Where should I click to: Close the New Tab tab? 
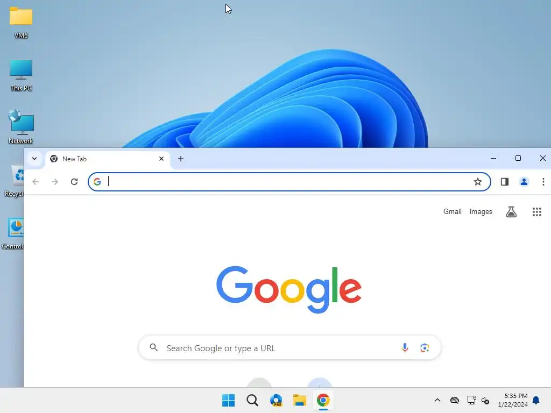(161, 159)
